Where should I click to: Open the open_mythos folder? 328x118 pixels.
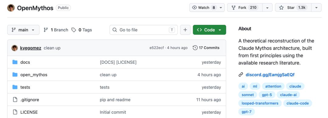point(34,75)
